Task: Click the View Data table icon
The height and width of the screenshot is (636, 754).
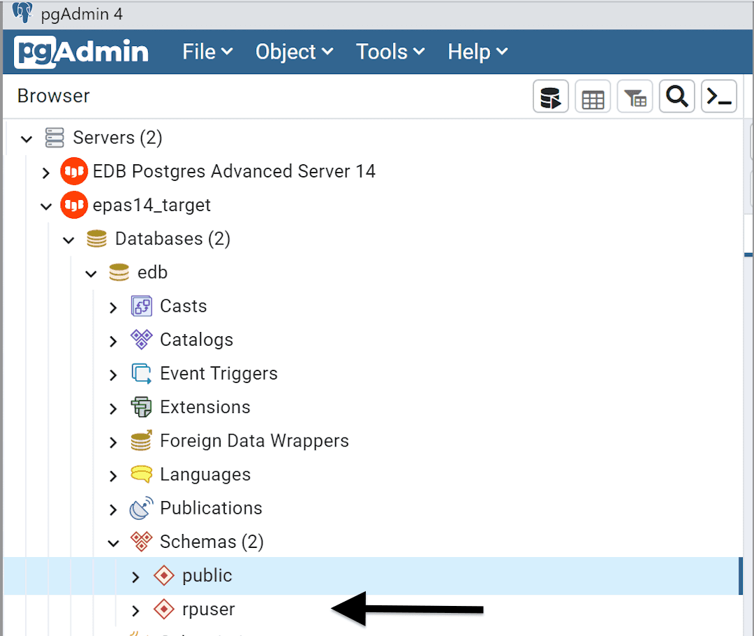Action: (593, 96)
